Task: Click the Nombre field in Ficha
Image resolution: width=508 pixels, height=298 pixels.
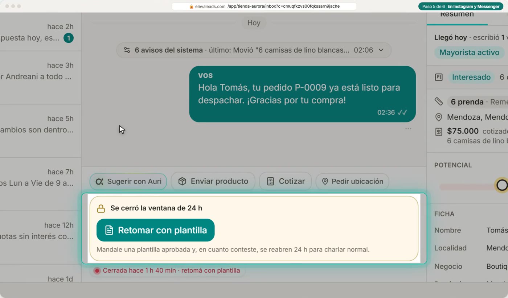Action: coord(471,231)
